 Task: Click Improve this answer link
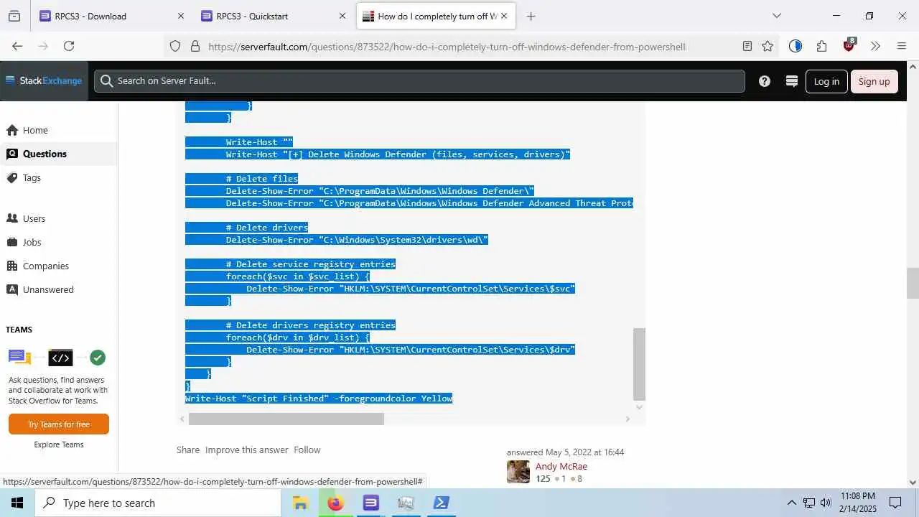247,450
